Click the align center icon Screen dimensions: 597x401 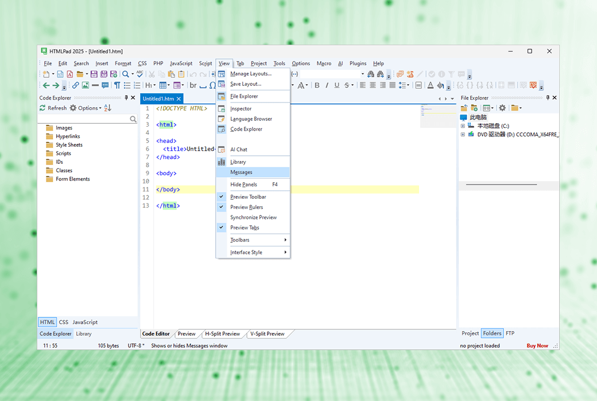(x=373, y=85)
